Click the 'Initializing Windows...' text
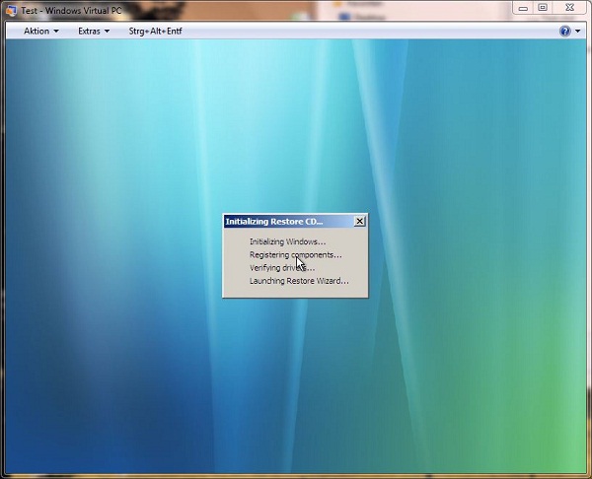 point(287,241)
